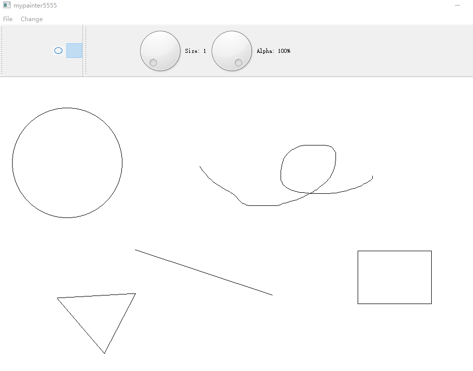Open the File menu

8,19
